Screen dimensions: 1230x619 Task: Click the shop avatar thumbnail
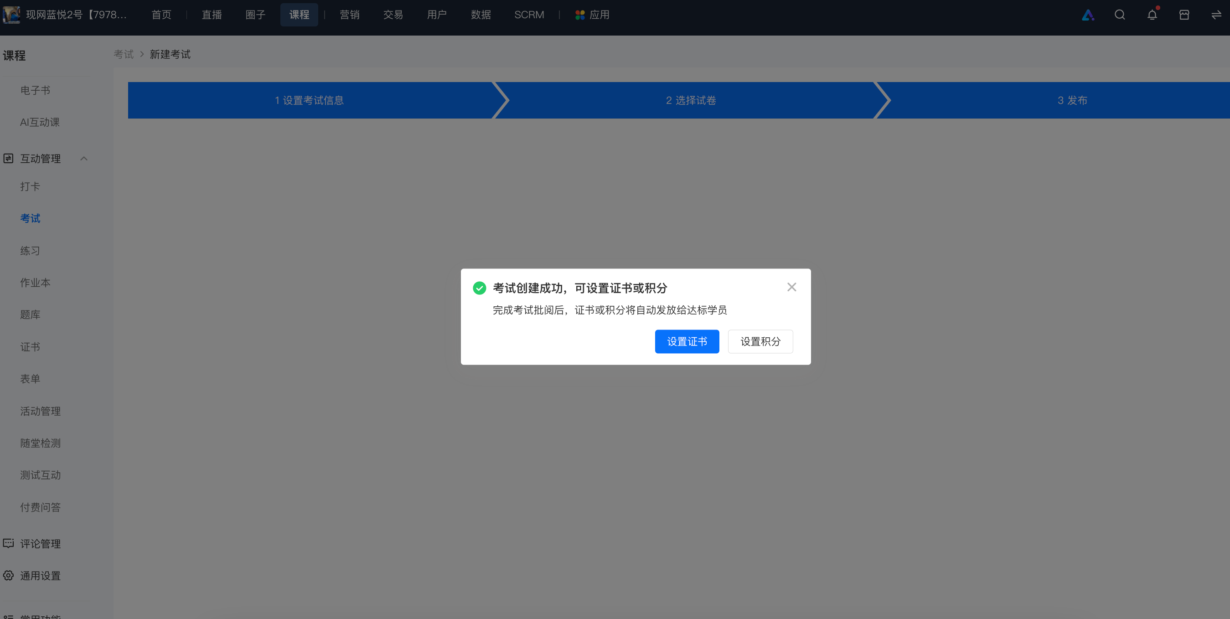pyautogui.click(x=11, y=15)
